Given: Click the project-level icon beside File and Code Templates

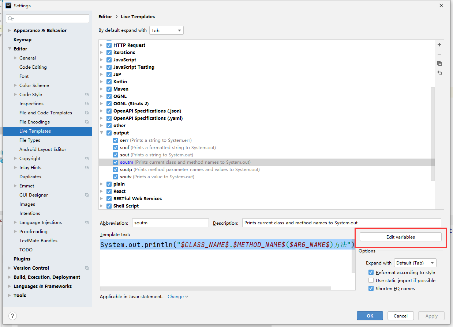Looking at the screenshot, I should click(87, 113).
